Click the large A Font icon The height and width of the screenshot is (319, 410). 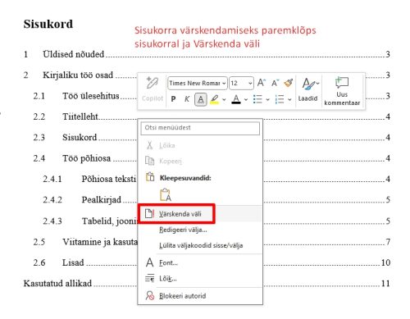point(149,262)
